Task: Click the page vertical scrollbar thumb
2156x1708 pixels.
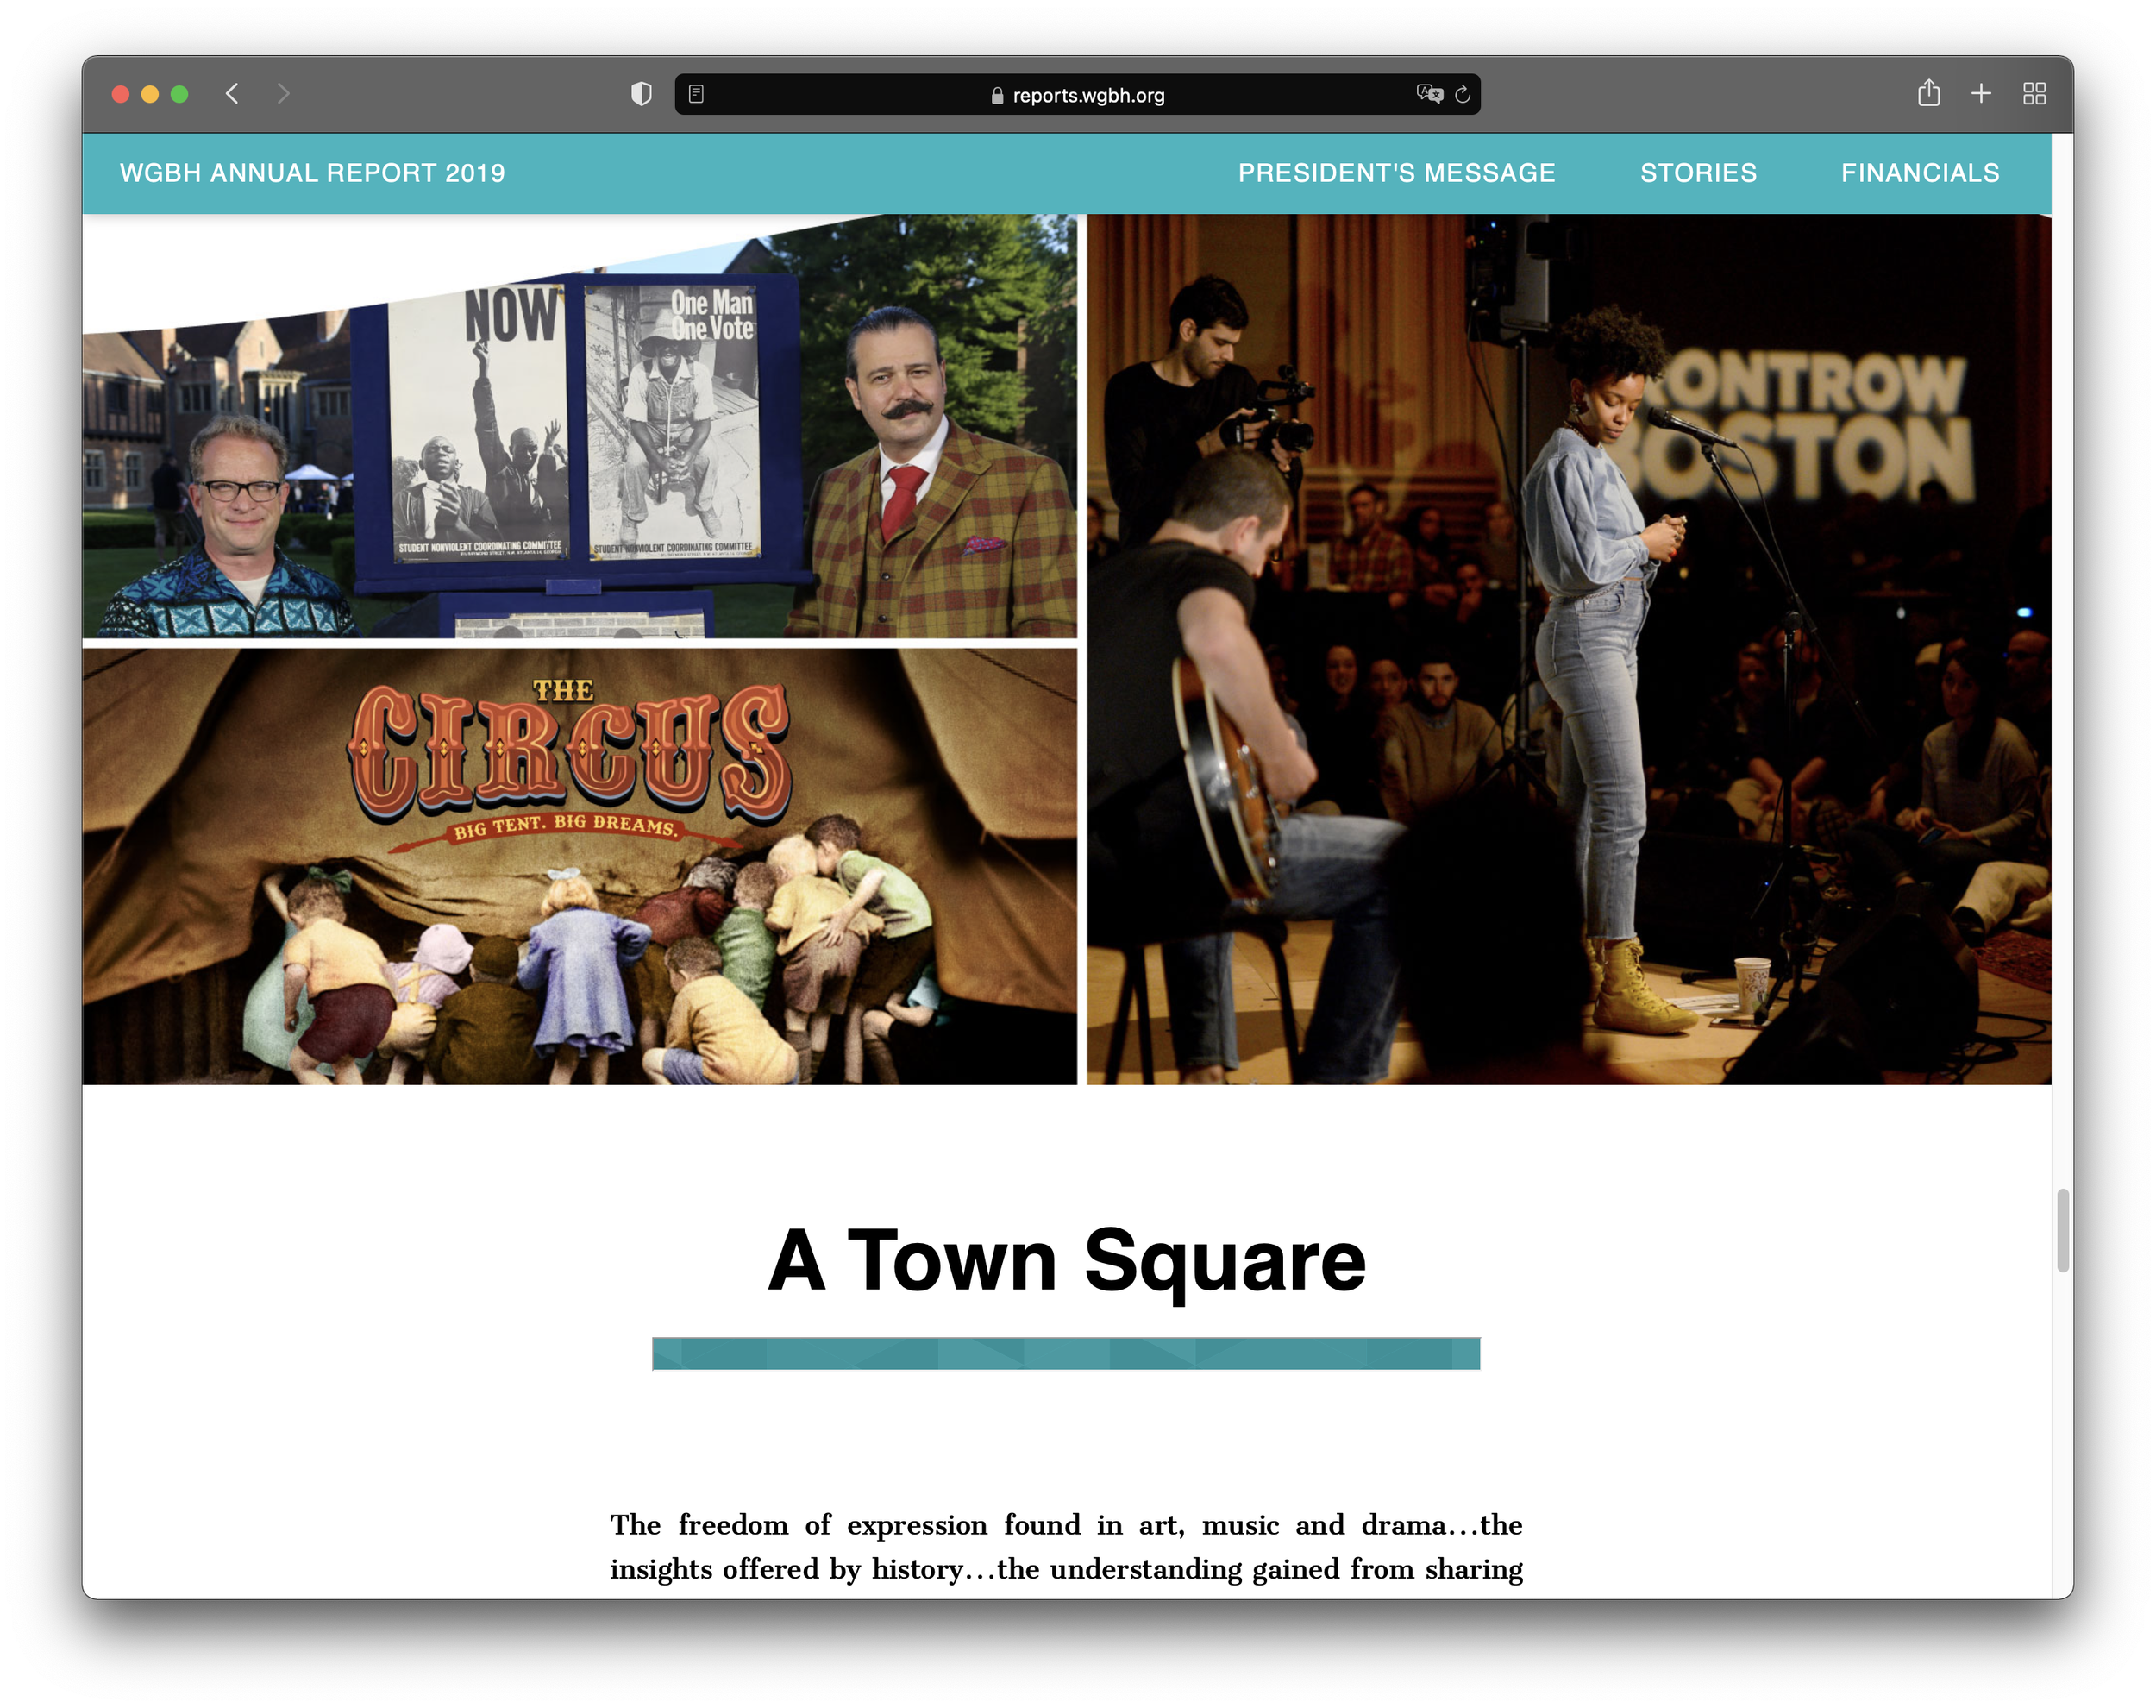Action: 2062,1230
